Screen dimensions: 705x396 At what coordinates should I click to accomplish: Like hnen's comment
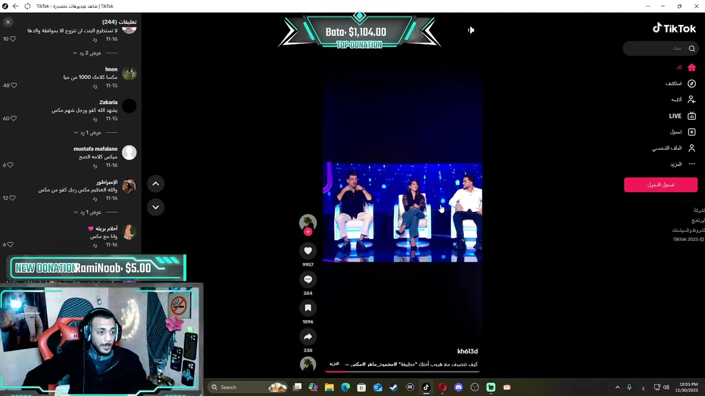[14, 86]
